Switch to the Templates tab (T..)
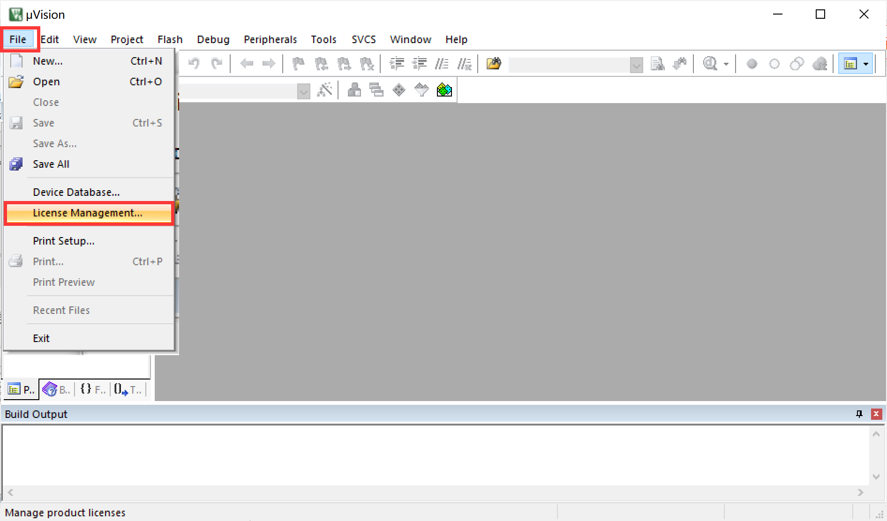Viewport: 887px width, 521px height. click(x=128, y=389)
